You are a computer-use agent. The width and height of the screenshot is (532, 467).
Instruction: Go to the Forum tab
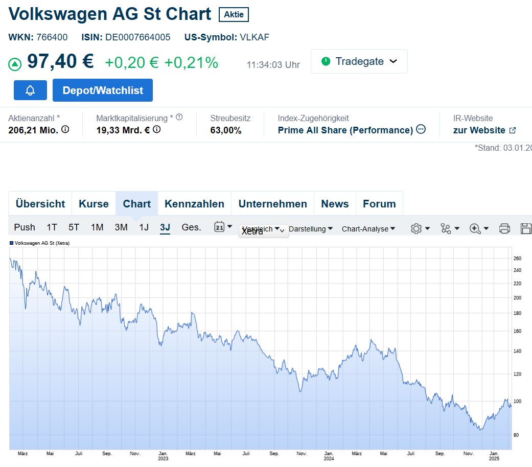[x=379, y=203]
